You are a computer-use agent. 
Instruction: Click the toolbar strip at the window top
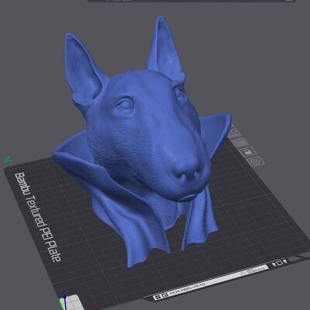[191, 1]
